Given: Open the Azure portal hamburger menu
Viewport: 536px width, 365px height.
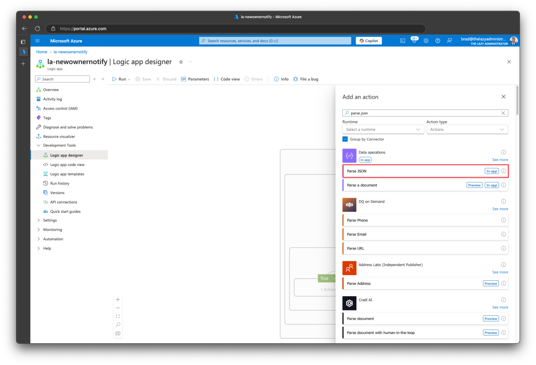Looking at the screenshot, I should pos(37,41).
